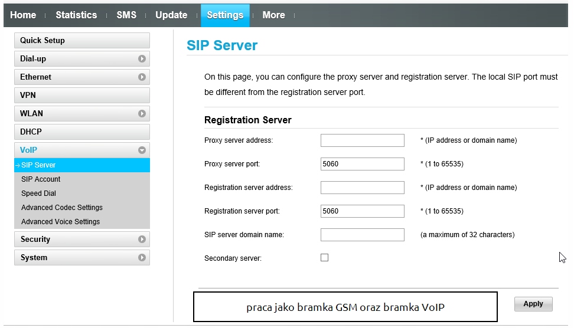574x328 pixels.
Task: Expand the WLAN section arrow
Action: (142, 114)
